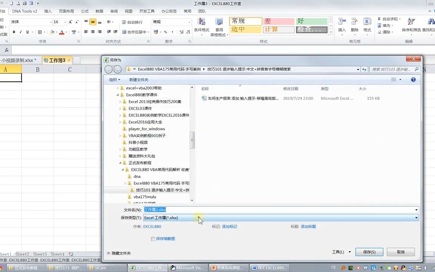
Task: Toggle italic formatting in ribbon
Action: click(20, 32)
